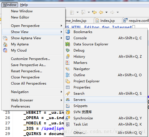Click the _WEBKIT variable in code
This screenshot has width=149, height=137.
tap(32, 112)
